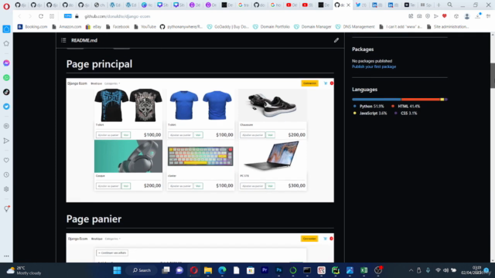Open My Flow arrow in sidebar
The height and width of the screenshot is (278, 495).
(x=6, y=141)
